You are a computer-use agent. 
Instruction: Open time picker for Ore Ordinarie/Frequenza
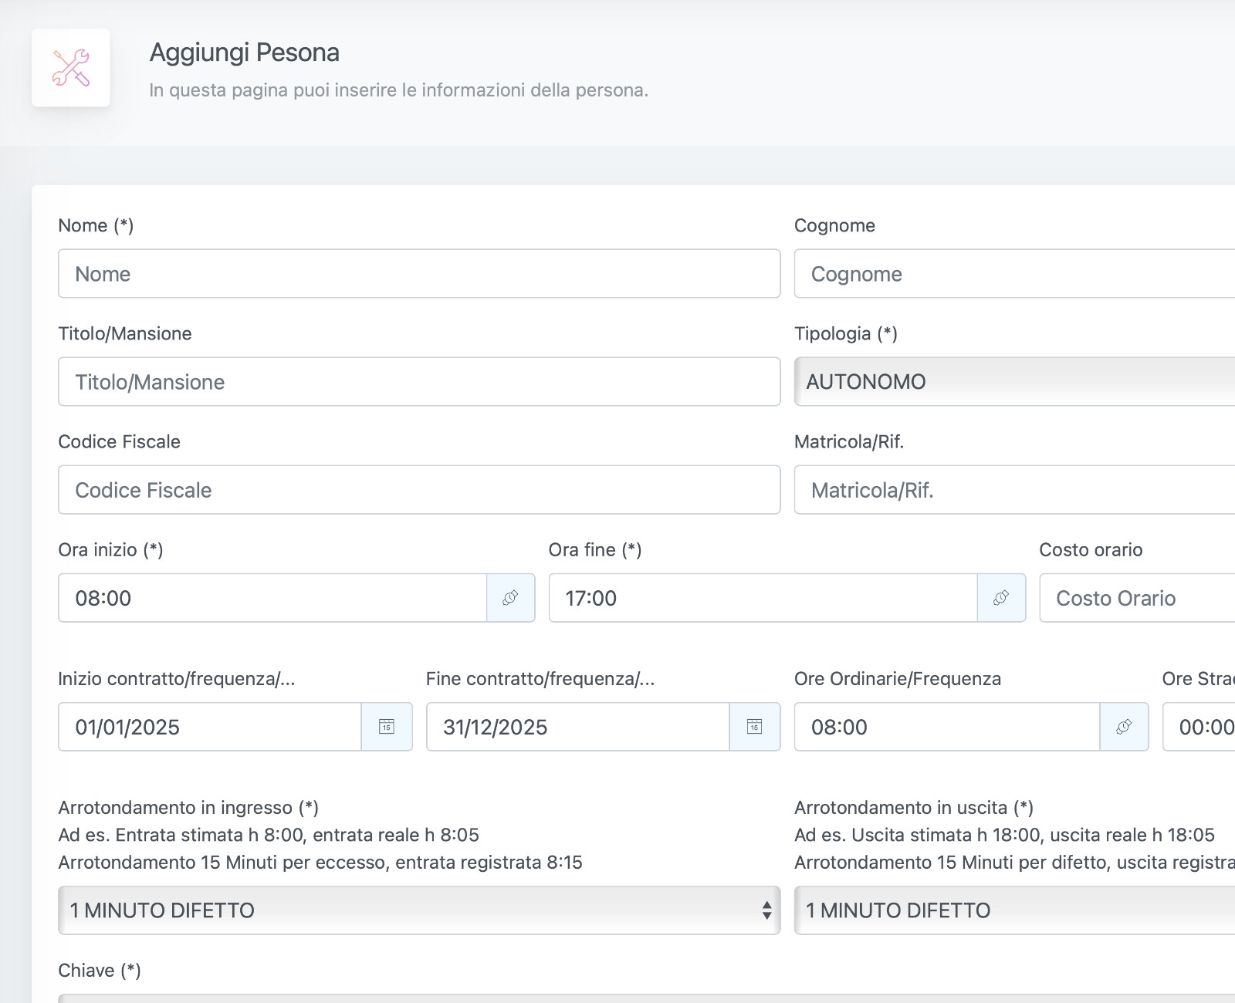tap(1124, 727)
